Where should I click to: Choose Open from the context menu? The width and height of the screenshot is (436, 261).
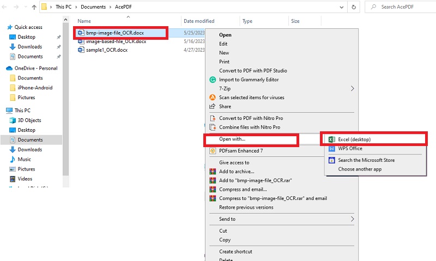click(x=225, y=35)
